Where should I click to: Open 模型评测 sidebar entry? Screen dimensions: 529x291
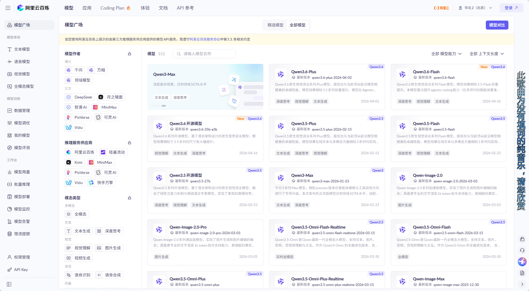coord(29,148)
